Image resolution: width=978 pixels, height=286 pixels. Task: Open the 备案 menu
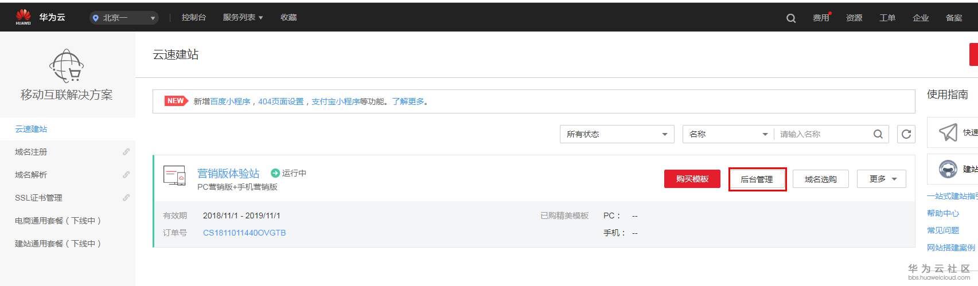tap(954, 18)
